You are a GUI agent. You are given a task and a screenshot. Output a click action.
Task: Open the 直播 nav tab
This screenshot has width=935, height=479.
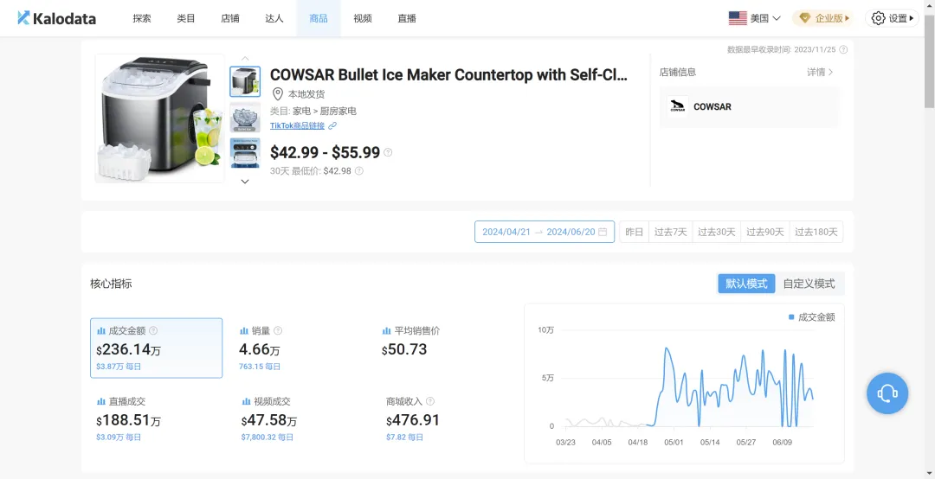[407, 18]
